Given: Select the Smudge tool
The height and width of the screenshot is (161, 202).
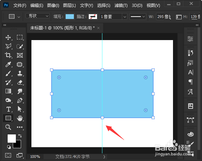Looking at the screenshot, I should (20, 91).
